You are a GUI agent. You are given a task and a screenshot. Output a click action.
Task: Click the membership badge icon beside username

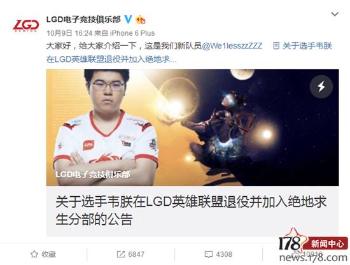[x=141, y=20]
